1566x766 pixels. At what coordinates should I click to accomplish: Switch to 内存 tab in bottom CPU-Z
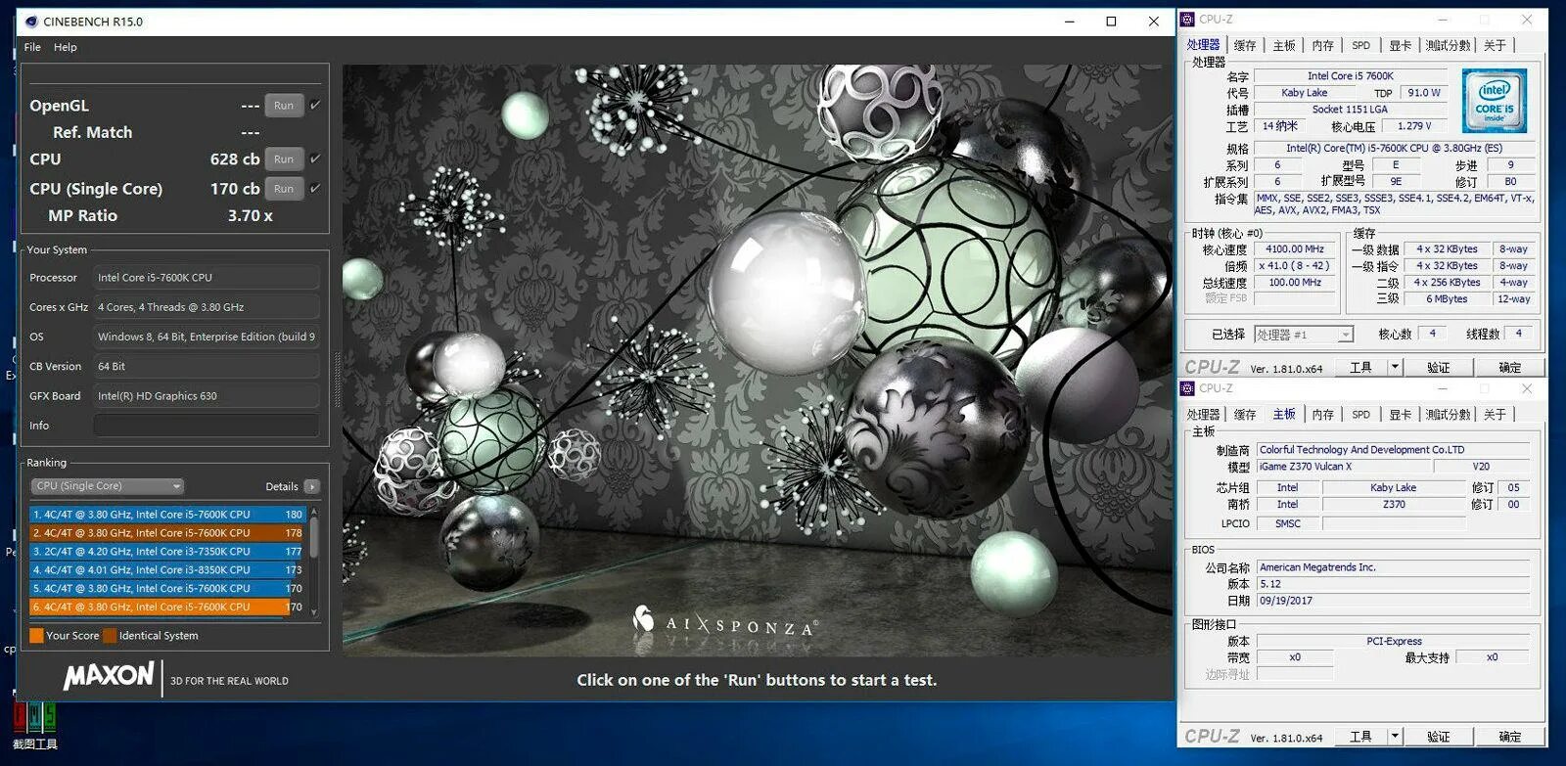pos(1323,415)
